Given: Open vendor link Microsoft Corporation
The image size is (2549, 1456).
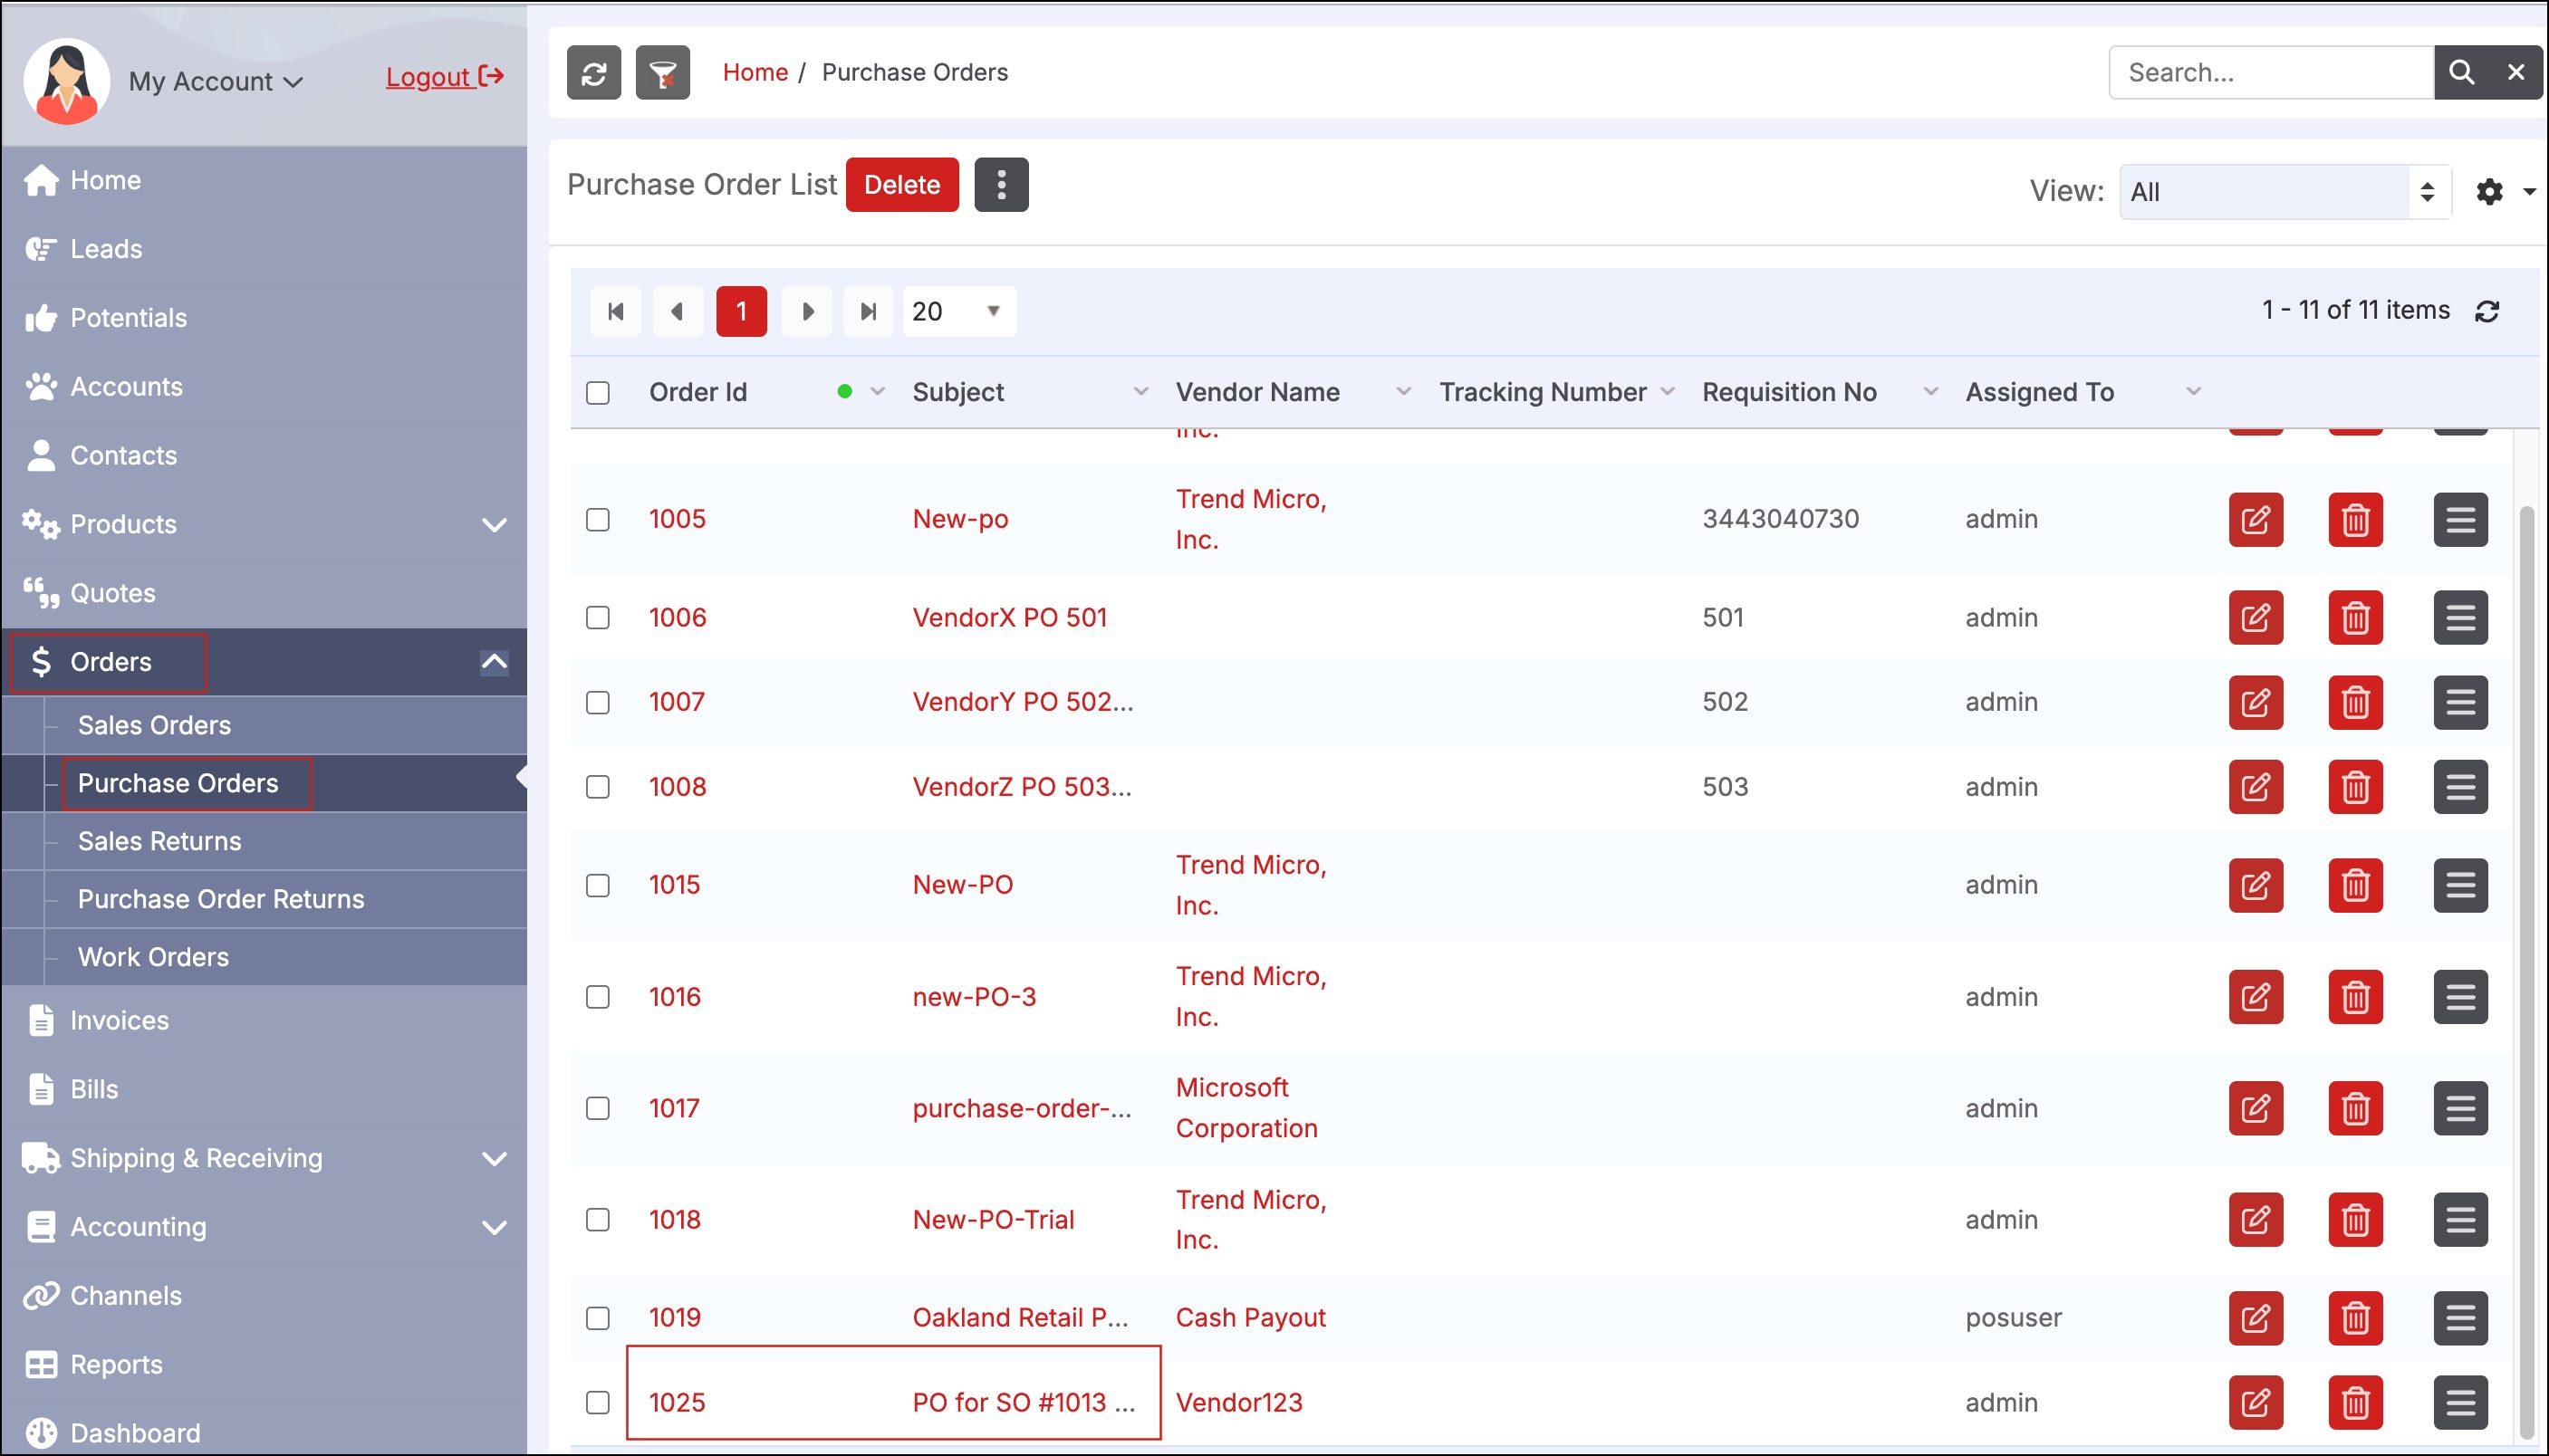Looking at the screenshot, I should [x=1246, y=1108].
